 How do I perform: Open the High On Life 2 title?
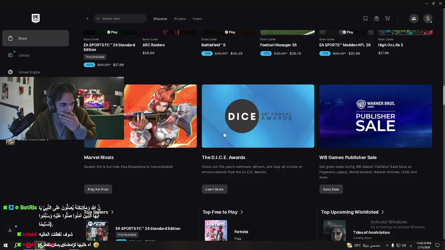tap(390, 45)
